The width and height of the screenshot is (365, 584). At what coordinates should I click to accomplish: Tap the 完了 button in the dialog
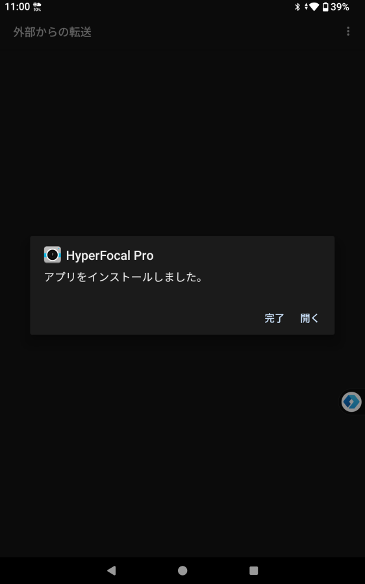(274, 318)
